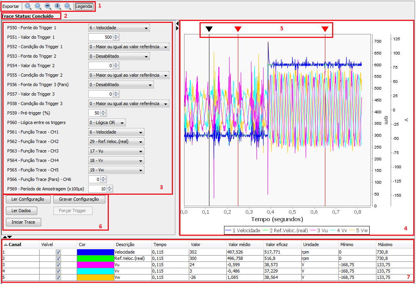The image size is (416, 284).
Task: Click the first red cursor marker
Action: [238, 29]
